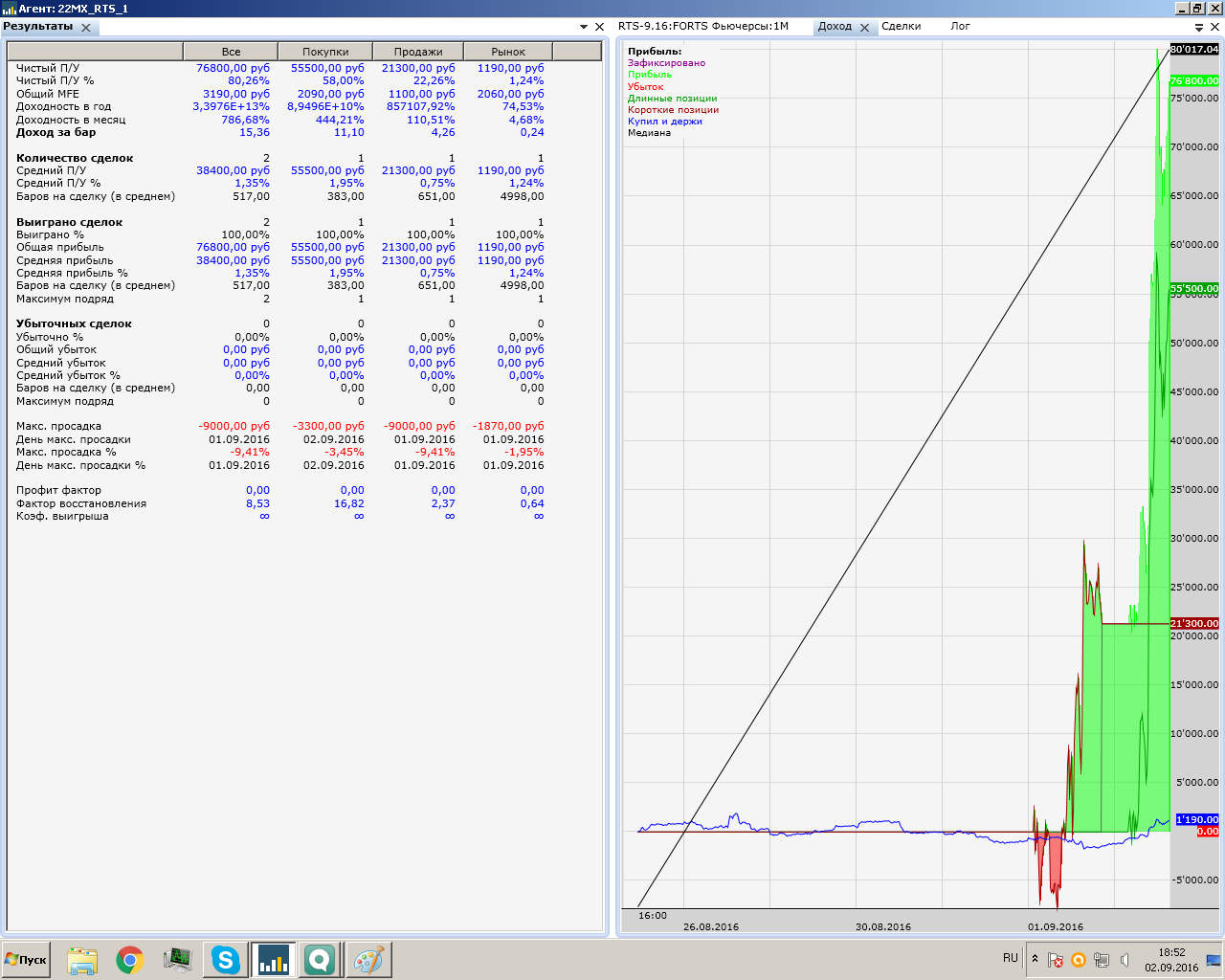Open the Результаты panel dropdown arrow

[584, 27]
